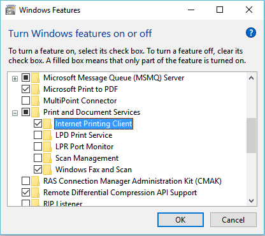Viewport: 265px width, 236px height.
Task: Click folder icon beside LPR Port Monitor
Action: pyautogui.click(x=47, y=147)
